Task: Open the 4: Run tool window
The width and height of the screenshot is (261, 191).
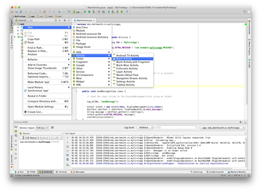Action: tap(19, 172)
